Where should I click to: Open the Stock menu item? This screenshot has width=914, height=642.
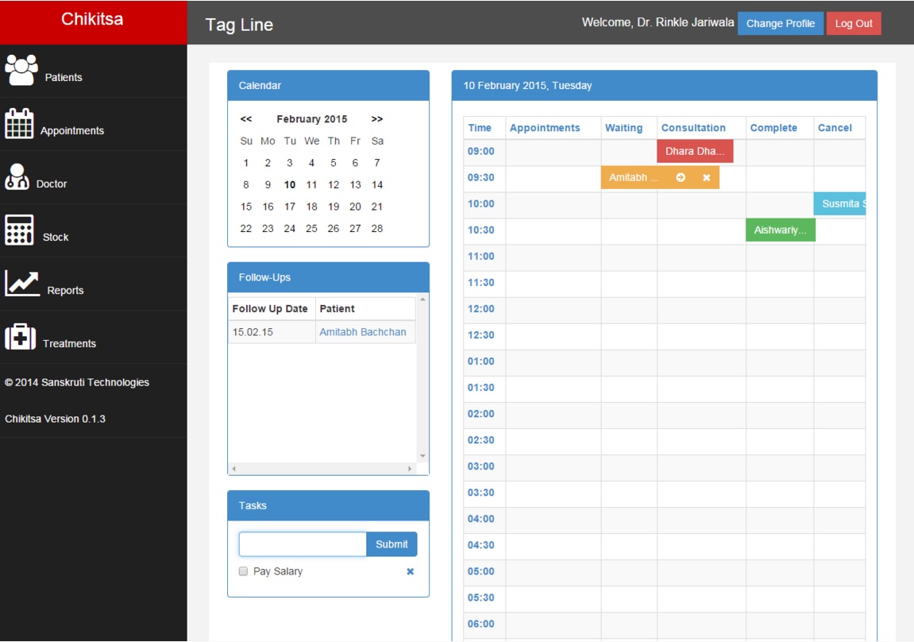pos(93,231)
